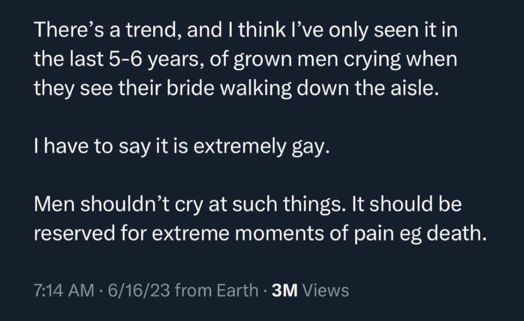524x321 pixels.
Task: Click the word "Views" in metadata
Action: pyautogui.click(x=326, y=290)
